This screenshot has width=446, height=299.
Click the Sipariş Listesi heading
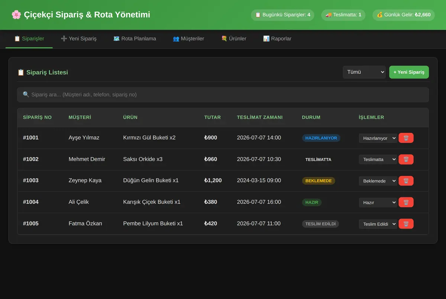click(43, 72)
